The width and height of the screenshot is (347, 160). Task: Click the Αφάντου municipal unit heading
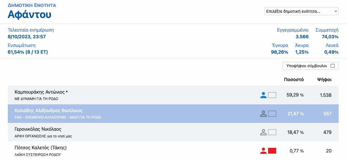pyautogui.click(x=29, y=14)
